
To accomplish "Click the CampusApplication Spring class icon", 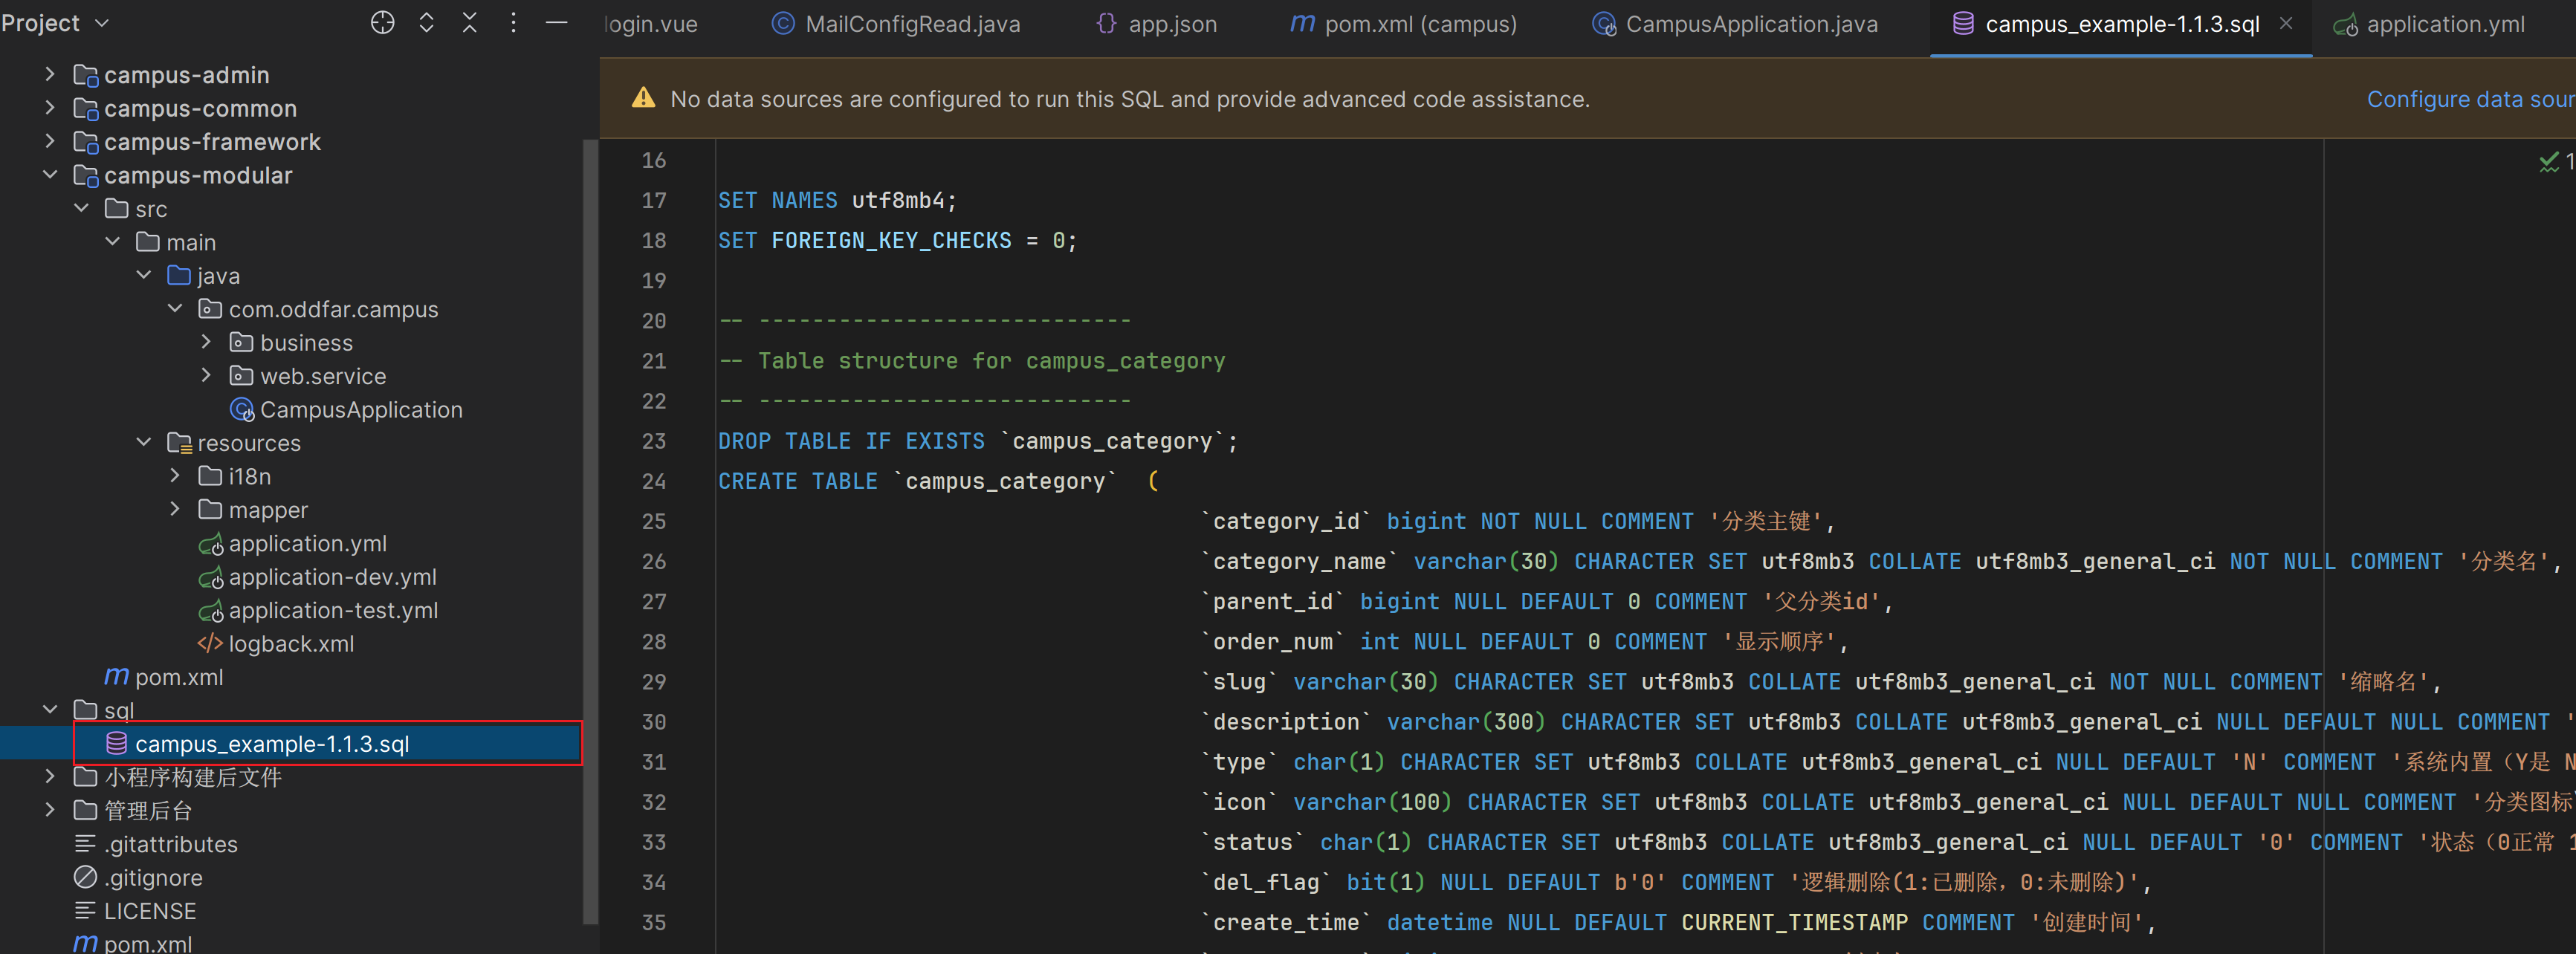I will click(x=242, y=409).
